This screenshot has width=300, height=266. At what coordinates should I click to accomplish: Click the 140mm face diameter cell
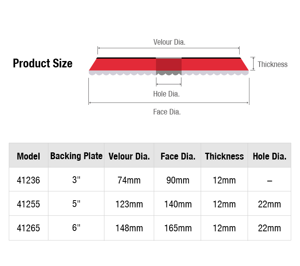(178, 204)
